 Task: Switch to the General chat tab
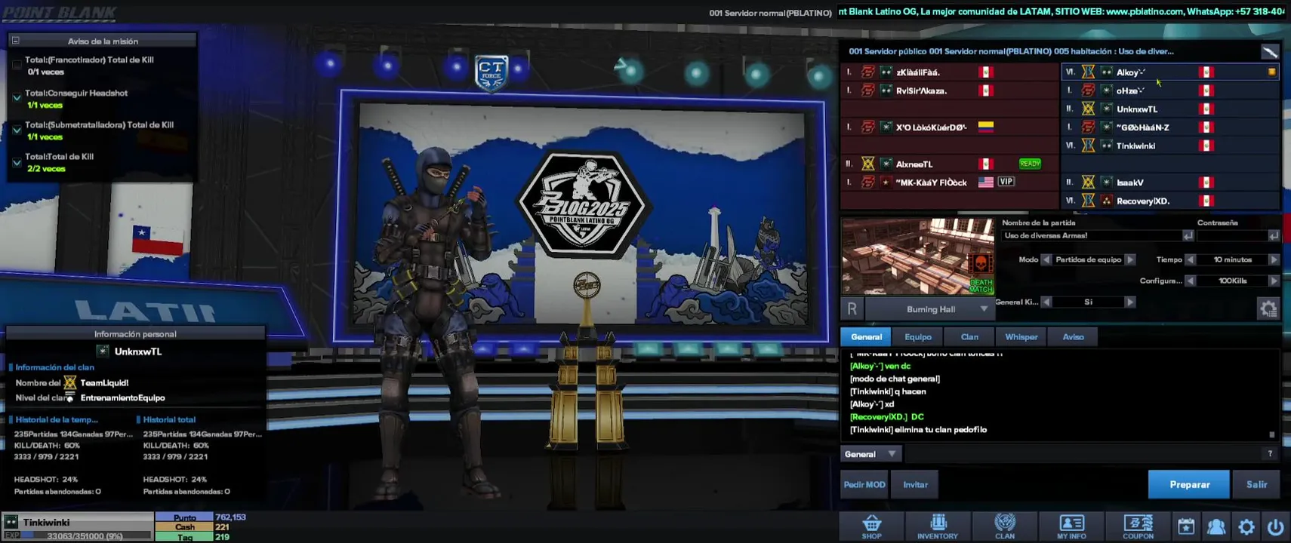pyautogui.click(x=866, y=336)
